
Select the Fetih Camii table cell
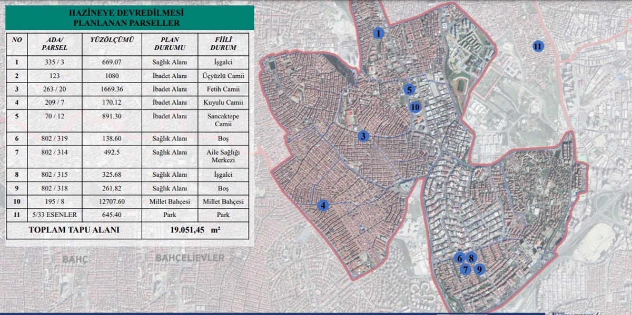tap(223, 89)
